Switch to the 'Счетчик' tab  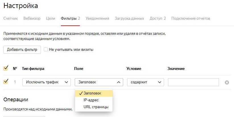(x=11, y=18)
